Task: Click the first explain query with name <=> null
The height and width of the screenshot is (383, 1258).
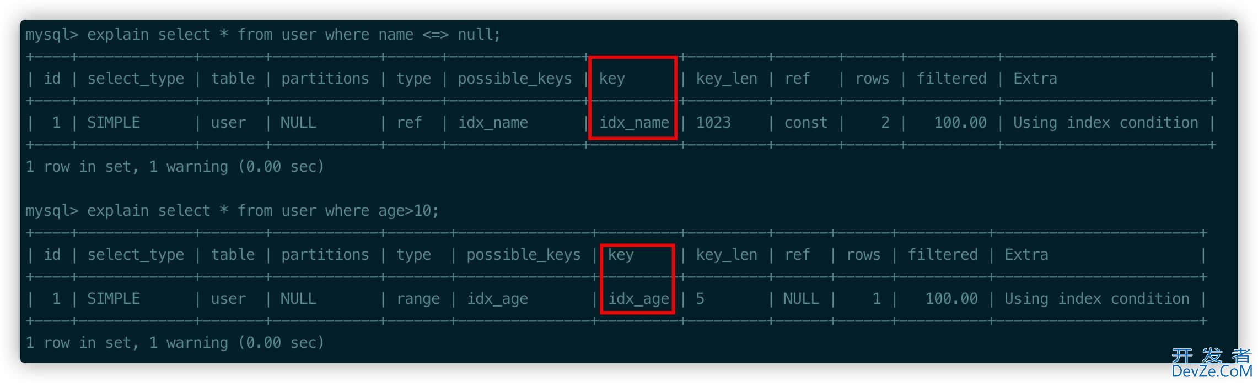Action: [263, 35]
